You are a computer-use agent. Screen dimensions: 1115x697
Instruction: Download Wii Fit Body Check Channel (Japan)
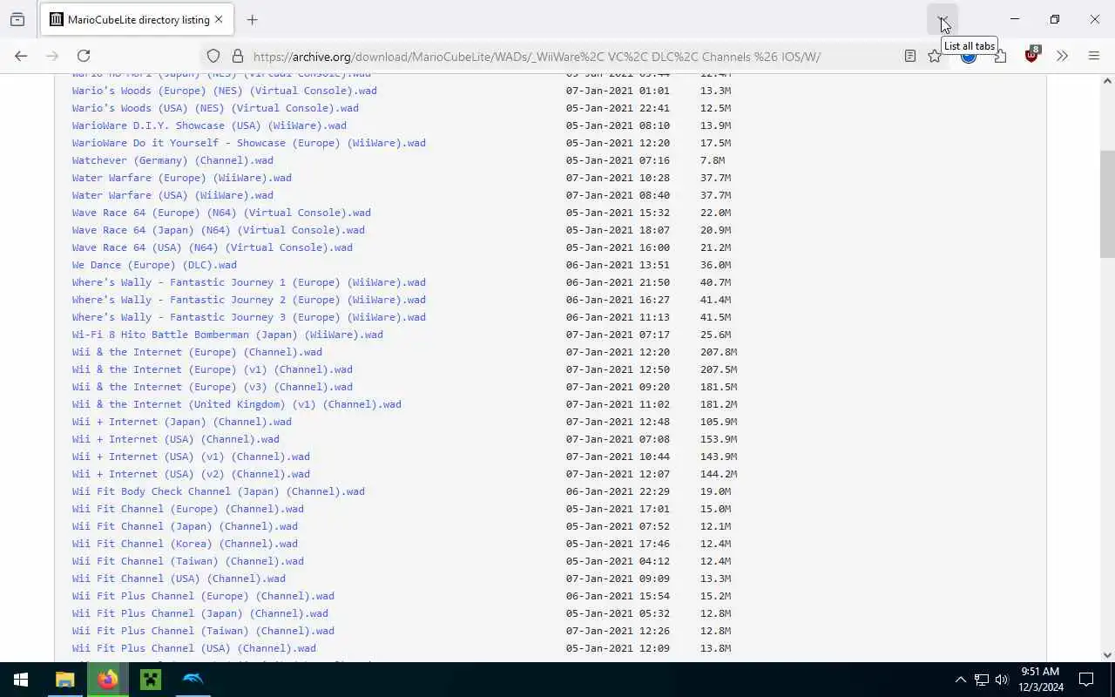coord(219,491)
